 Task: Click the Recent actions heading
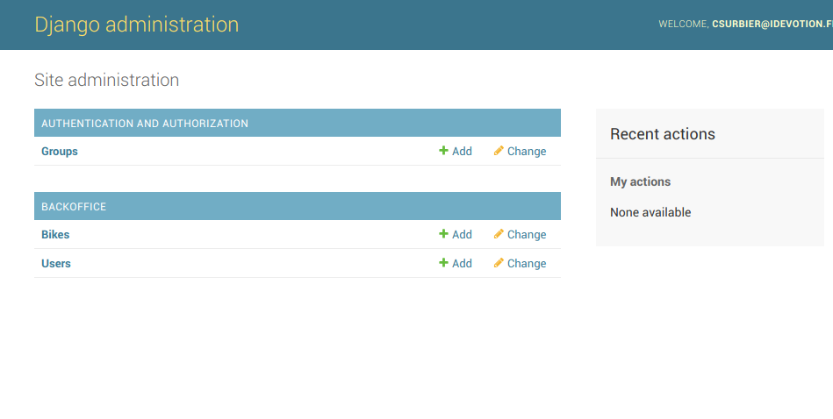point(663,134)
